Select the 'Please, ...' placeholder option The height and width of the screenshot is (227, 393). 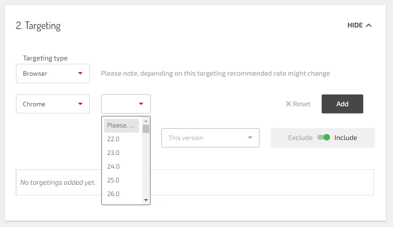pos(121,125)
